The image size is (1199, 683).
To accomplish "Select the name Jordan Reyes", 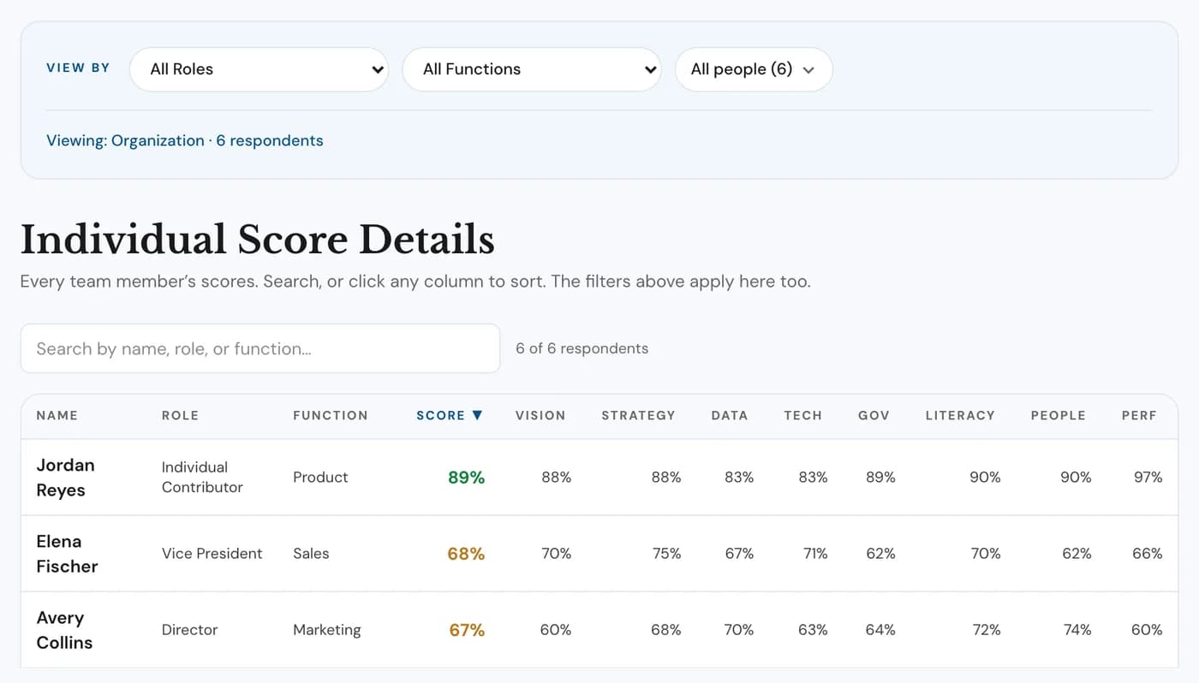I will (x=65, y=478).
